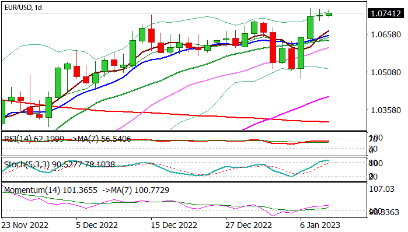Click the 107.03 momentum scale value

click(x=382, y=189)
